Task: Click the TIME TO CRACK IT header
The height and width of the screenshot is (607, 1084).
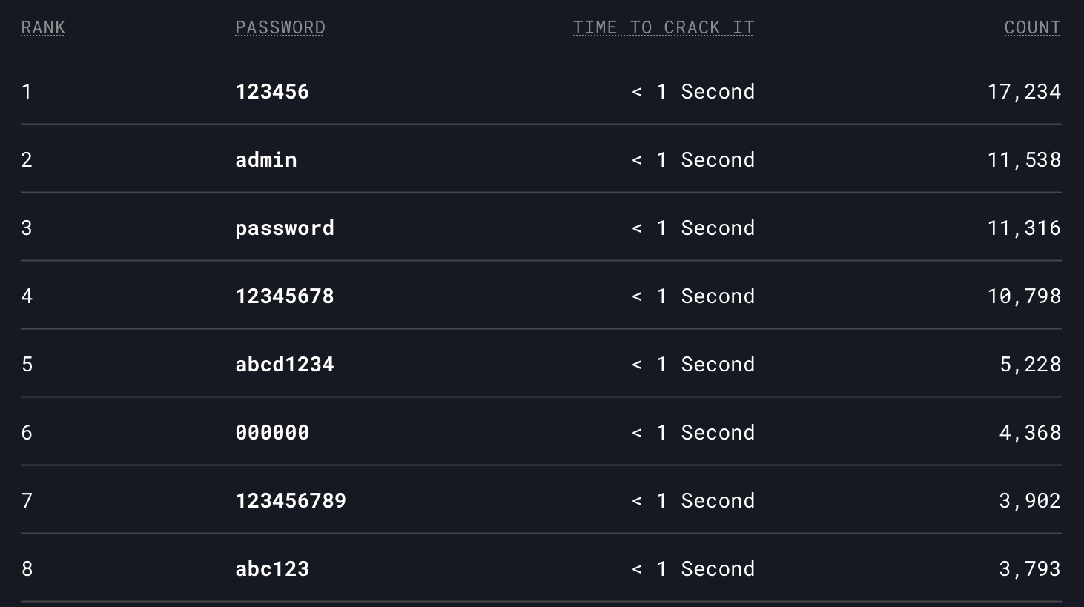Action: (664, 27)
